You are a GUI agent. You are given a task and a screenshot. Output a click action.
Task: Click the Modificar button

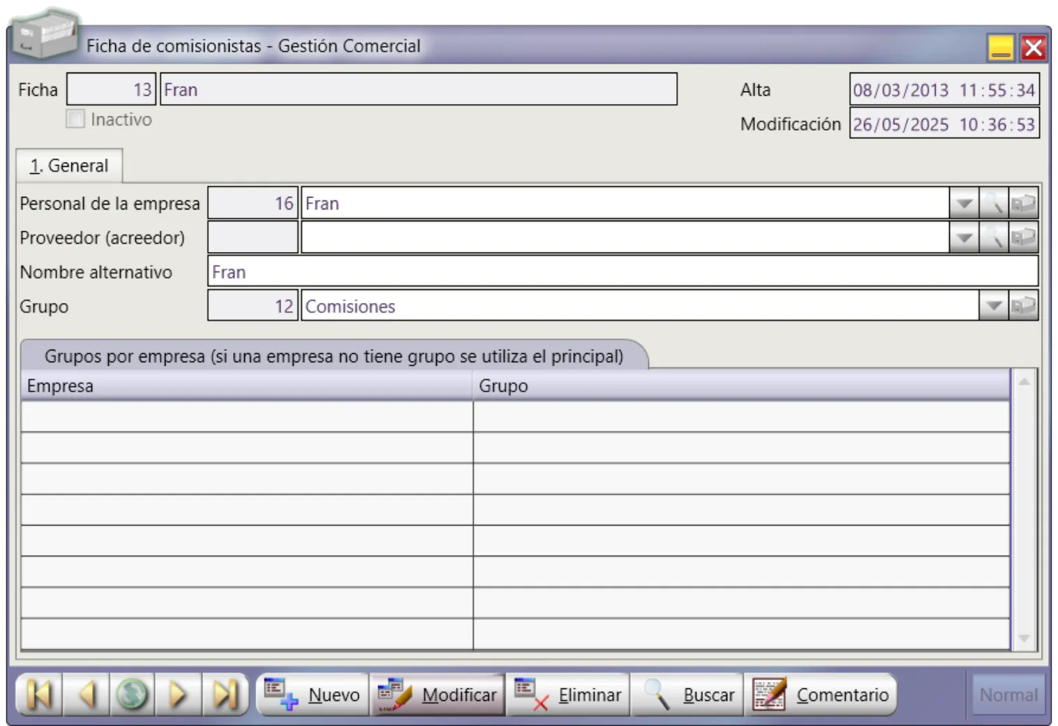point(438,695)
